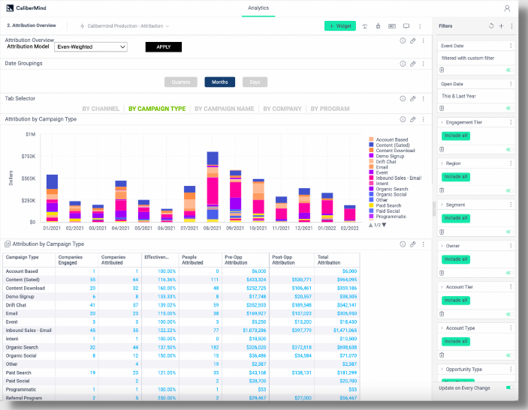The height and width of the screenshot is (410, 528).
Task: Edit the Attribution by Campaign Type chart
Action: [x=413, y=119]
